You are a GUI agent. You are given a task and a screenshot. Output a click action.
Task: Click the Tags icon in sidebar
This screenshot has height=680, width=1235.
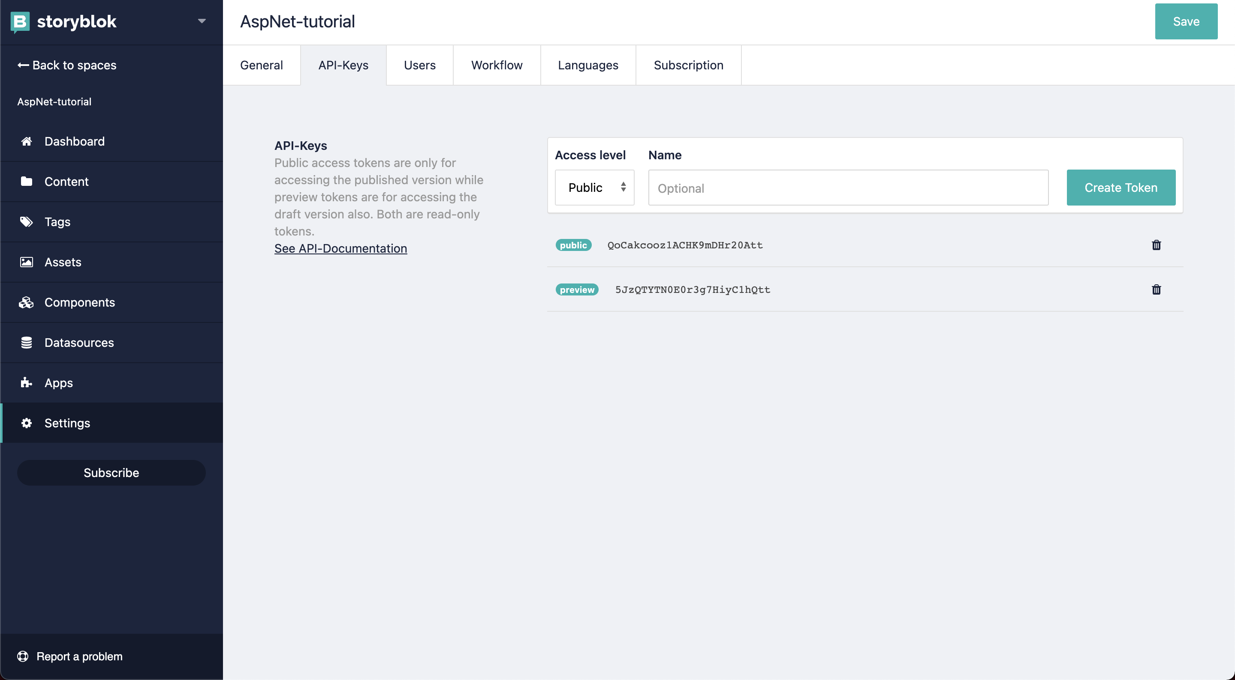26,222
